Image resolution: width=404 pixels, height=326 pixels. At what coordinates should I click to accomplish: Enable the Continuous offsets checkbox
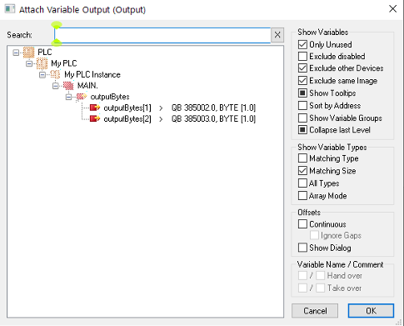tap(302, 224)
